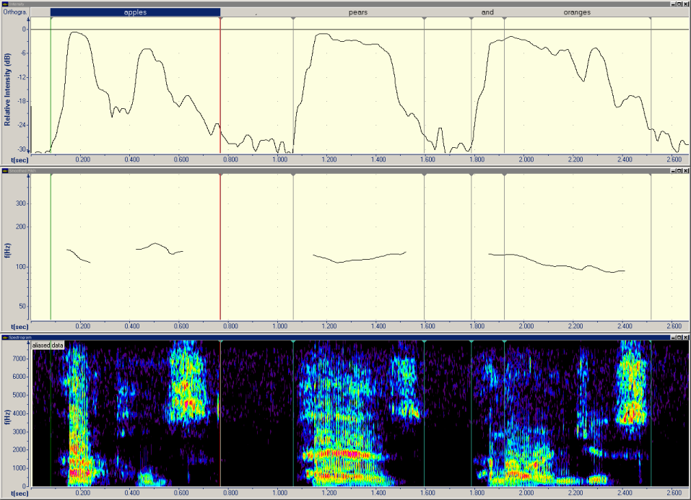Viewport: 691px width, 500px height.
Task: Click the red stop cursor in the Intensity plot
Action: [220, 87]
